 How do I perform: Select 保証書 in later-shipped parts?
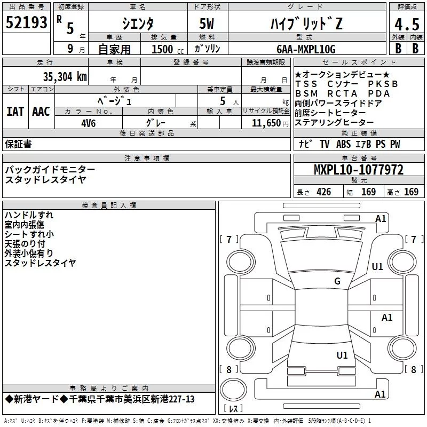18,144
